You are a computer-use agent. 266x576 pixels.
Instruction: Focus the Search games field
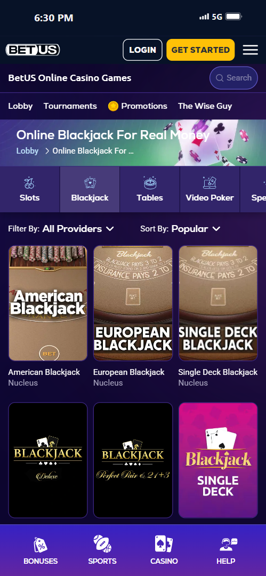[233, 78]
